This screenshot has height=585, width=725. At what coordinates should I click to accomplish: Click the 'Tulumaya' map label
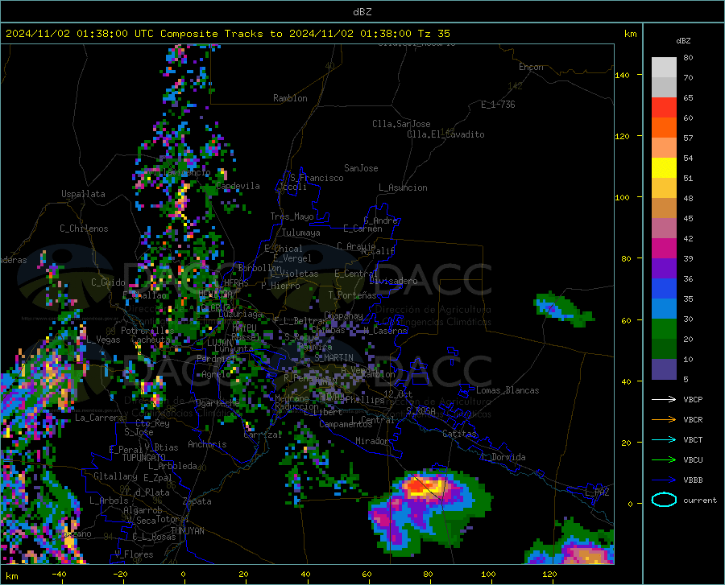300,233
